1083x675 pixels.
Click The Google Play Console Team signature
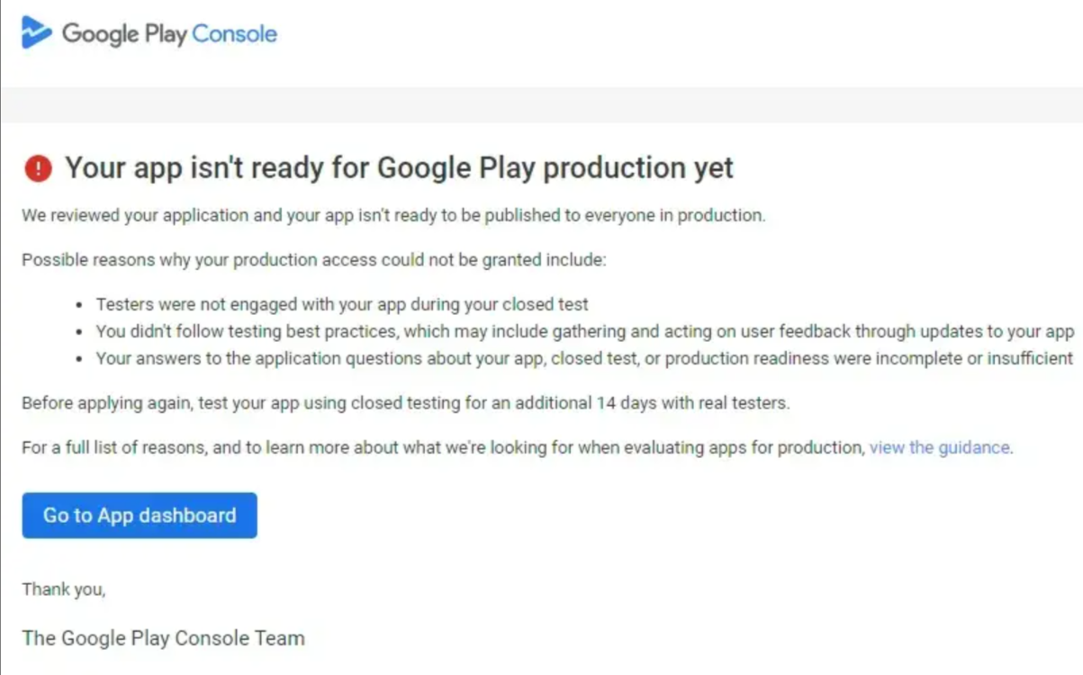[163, 638]
